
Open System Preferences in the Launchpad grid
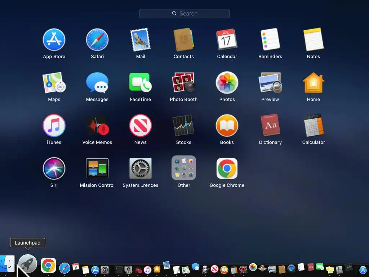pos(141,168)
